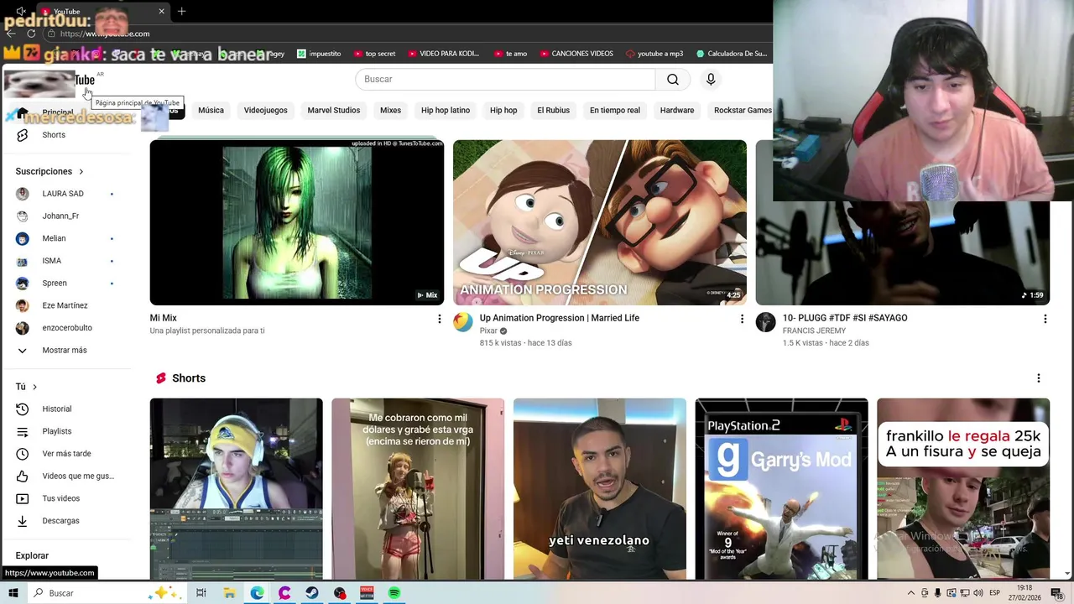Expand the Suscripciones section chevron
This screenshot has width=1074, height=604.
(81, 171)
